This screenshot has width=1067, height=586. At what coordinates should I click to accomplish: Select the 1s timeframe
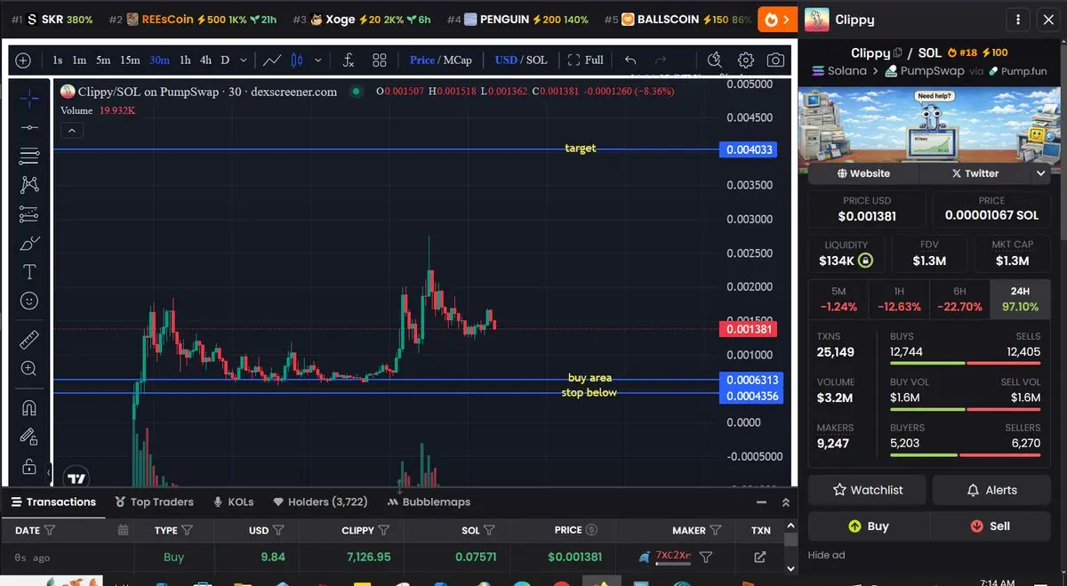[x=58, y=60]
